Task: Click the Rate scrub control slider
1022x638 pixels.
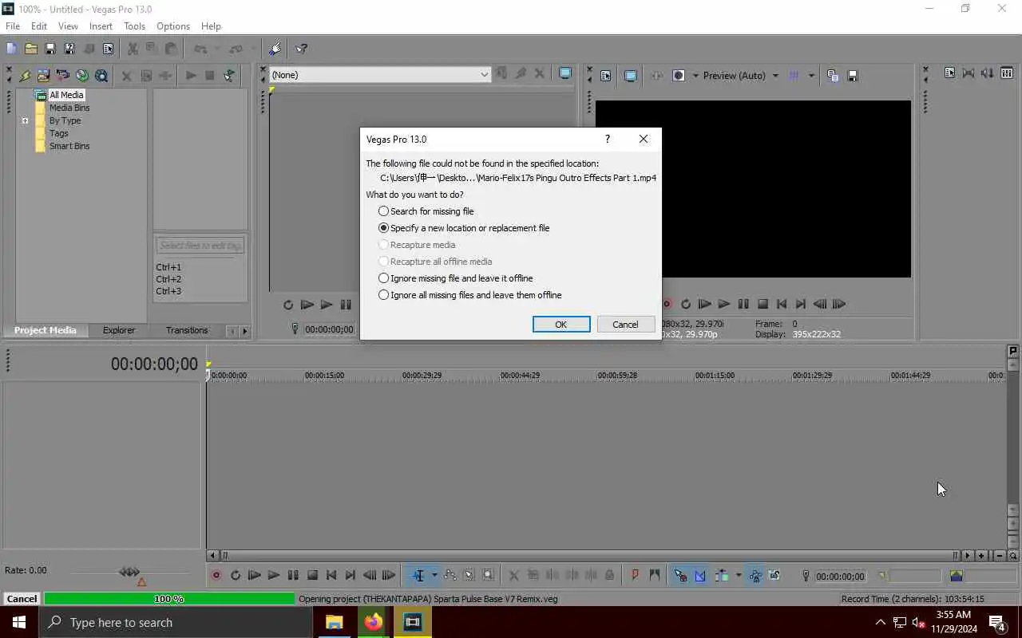Action: click(x=130, y=572)
